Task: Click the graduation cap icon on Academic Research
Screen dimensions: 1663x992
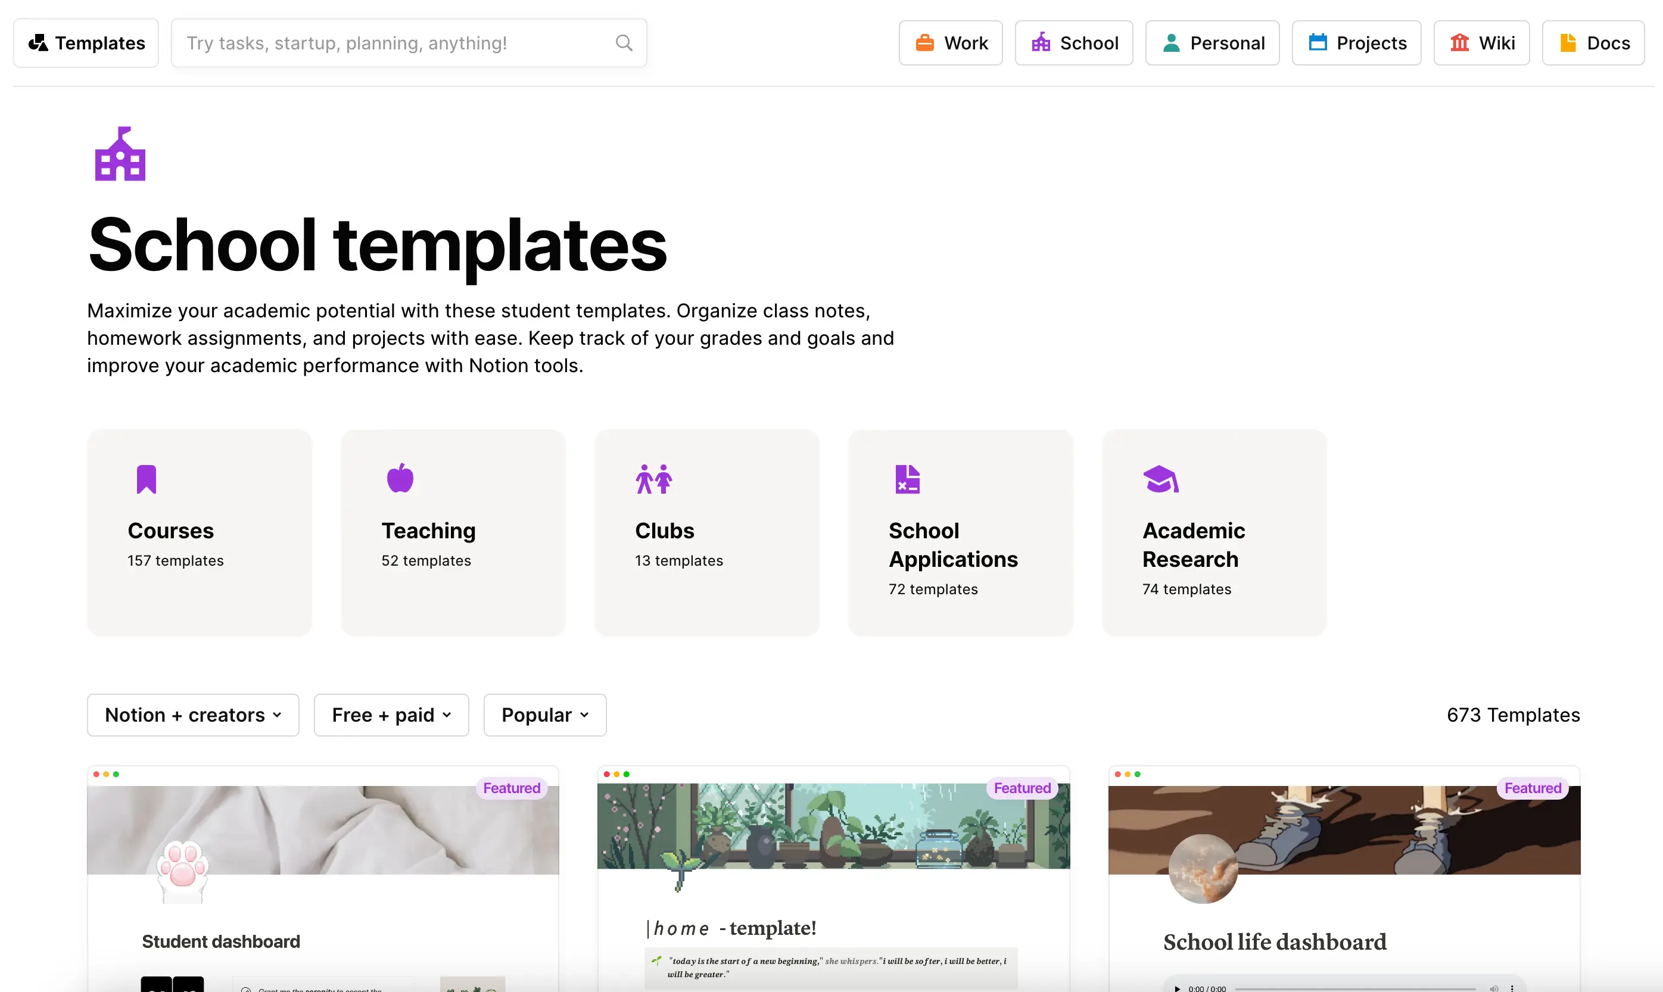Action: [x=1161, y=479]
